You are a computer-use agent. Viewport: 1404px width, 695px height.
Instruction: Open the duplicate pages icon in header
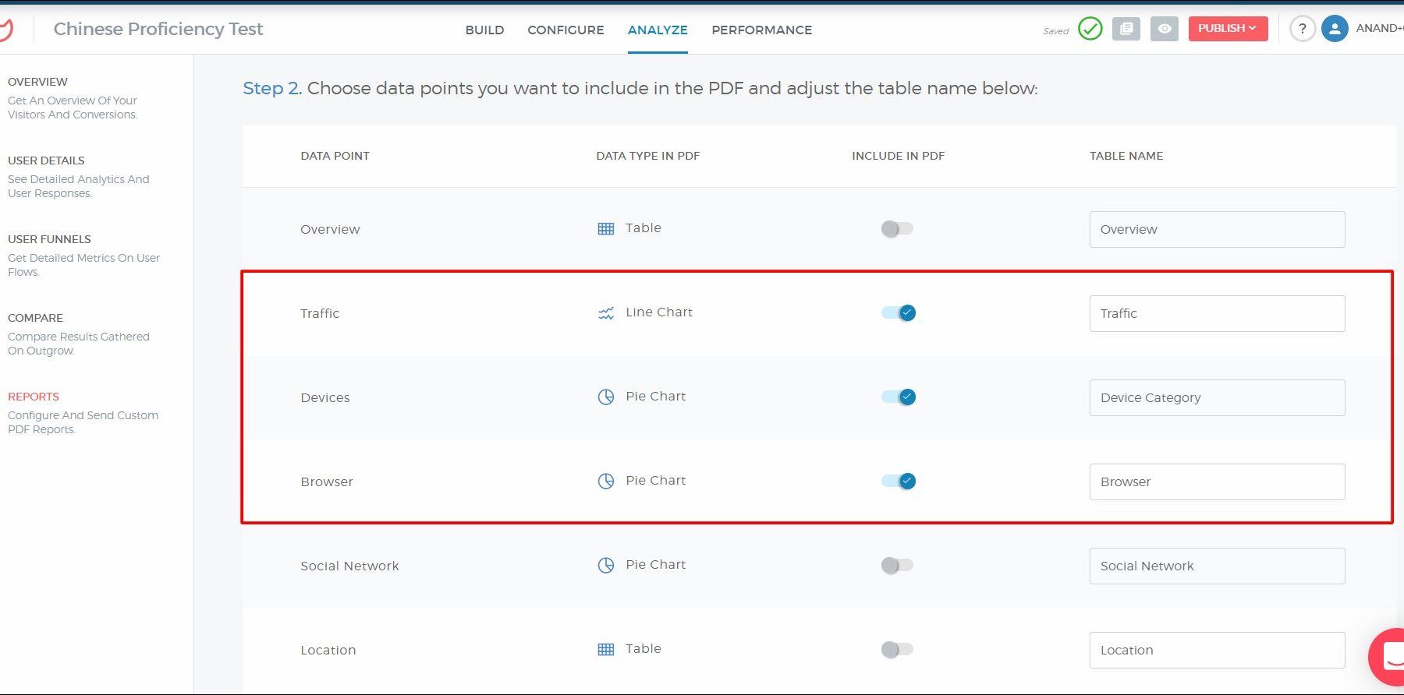coord(1126,29)
